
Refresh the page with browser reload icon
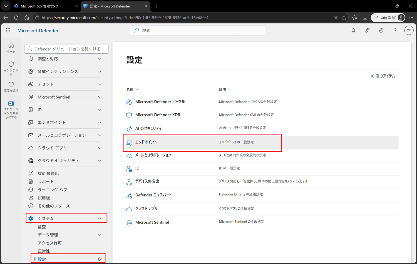16,18
